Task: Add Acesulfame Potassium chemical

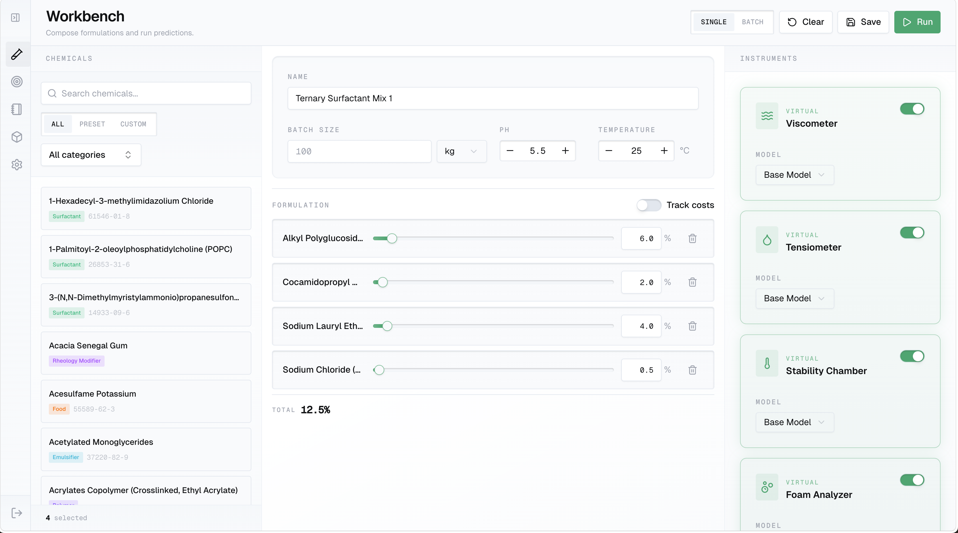Action: pos(146,401)
